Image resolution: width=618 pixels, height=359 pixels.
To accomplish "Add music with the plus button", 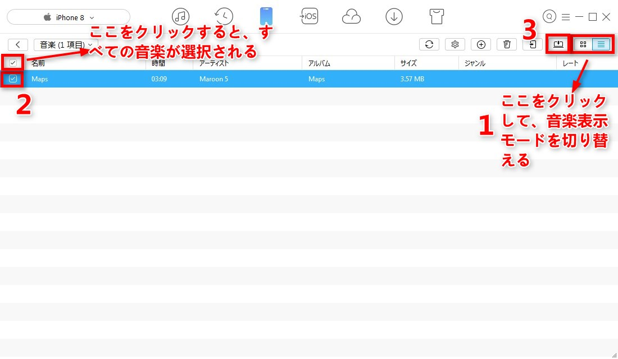I will click(x=481, y=44).
